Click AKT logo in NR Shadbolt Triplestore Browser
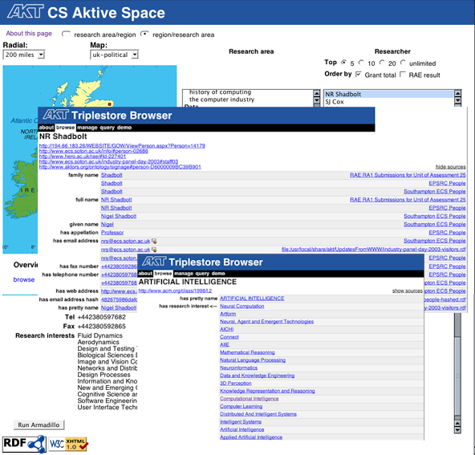The height and width of the screenshot is (455, 475). click(x=55, y=115)
